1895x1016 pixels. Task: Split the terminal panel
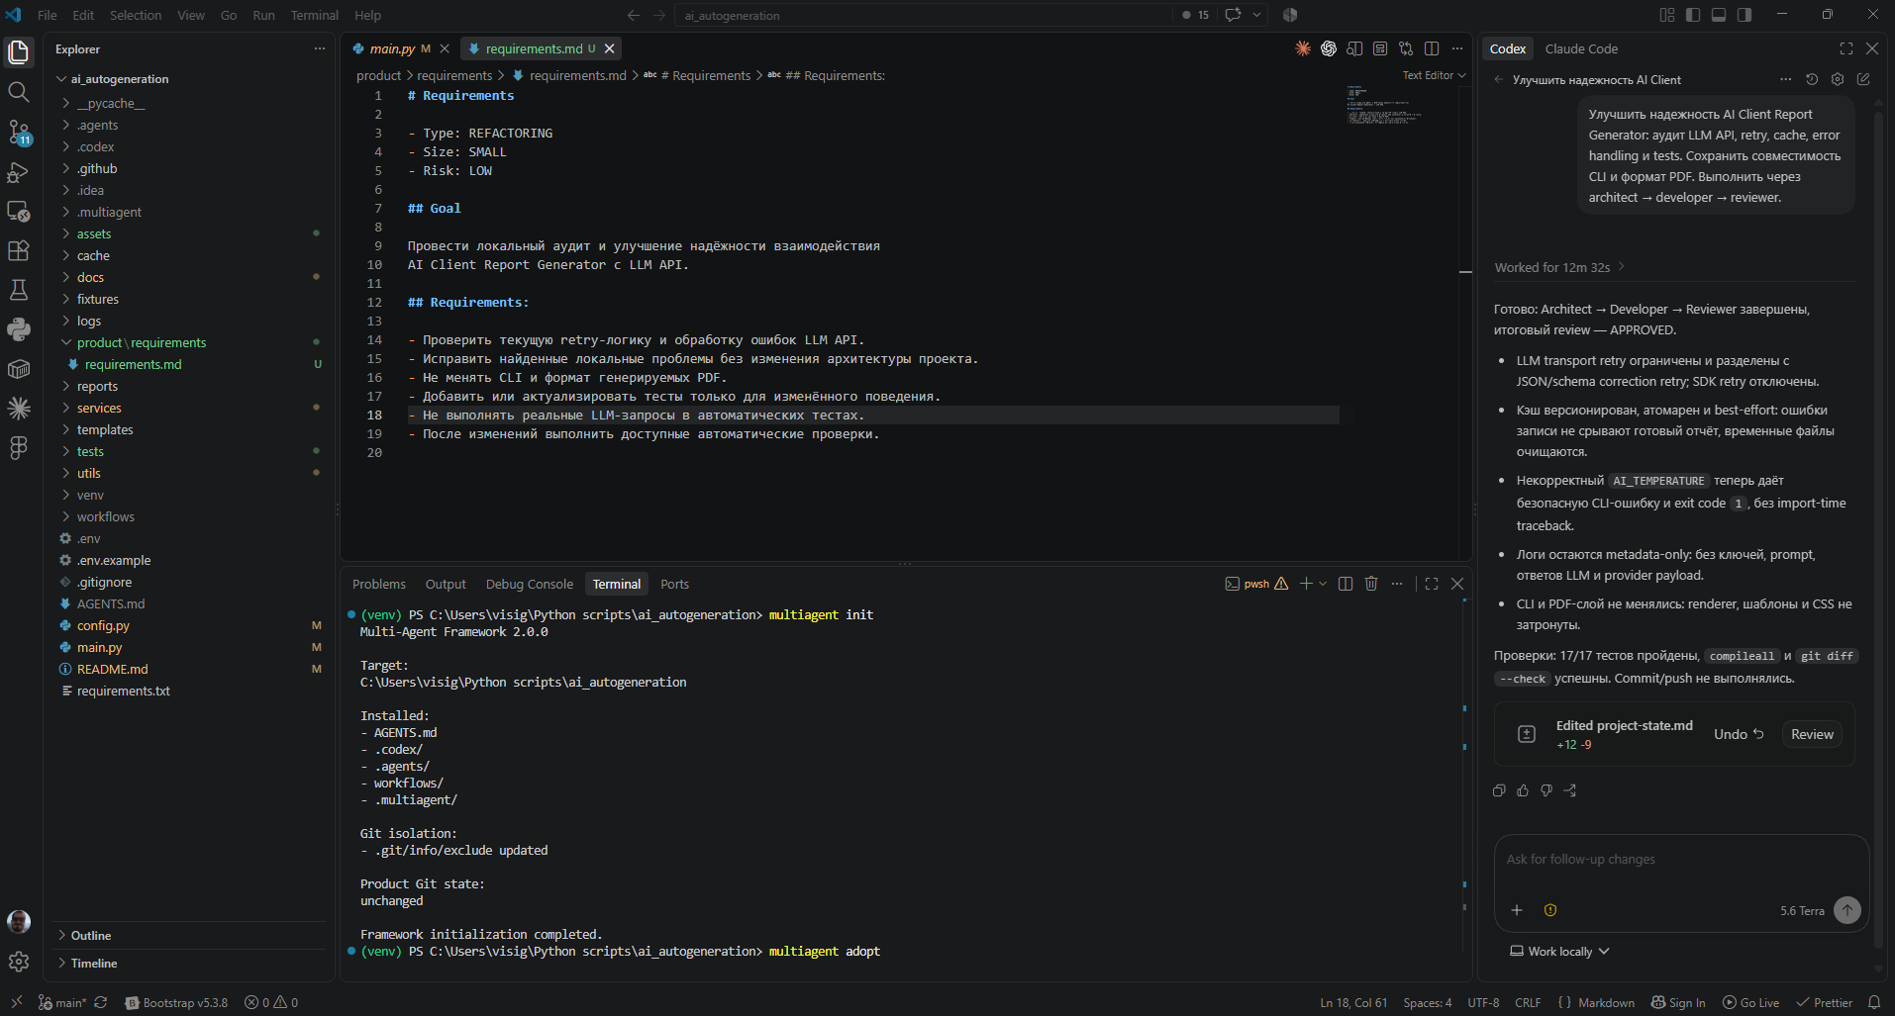(1346, 584)
